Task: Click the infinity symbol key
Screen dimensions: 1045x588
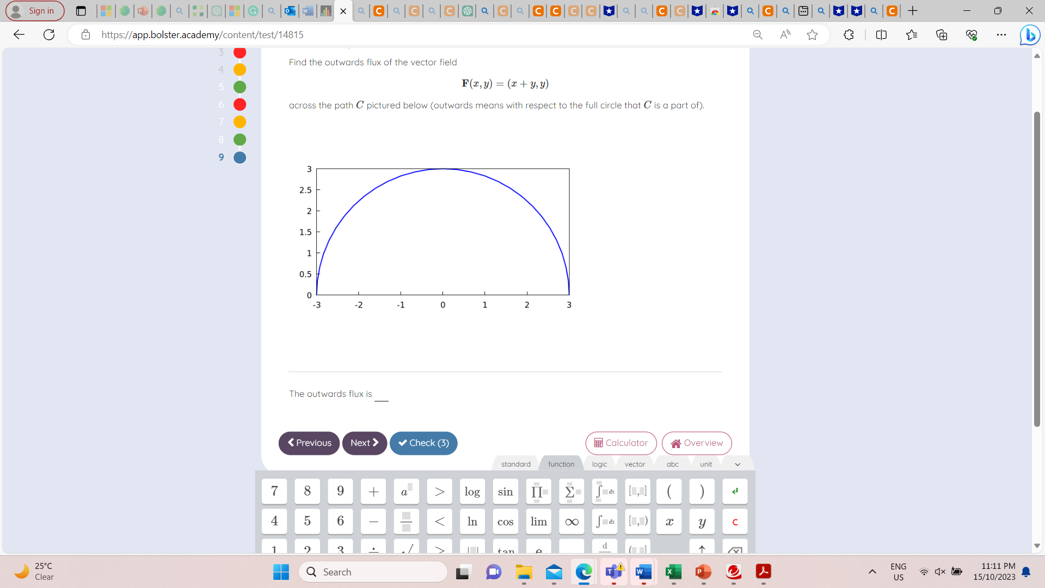Action: (x=571, y=522)
